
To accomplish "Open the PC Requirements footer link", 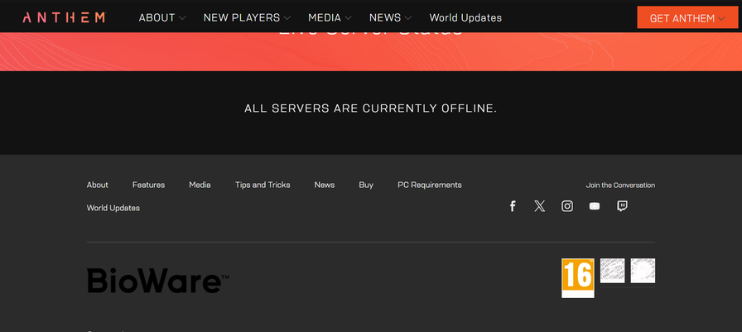I will click(430, 185).
